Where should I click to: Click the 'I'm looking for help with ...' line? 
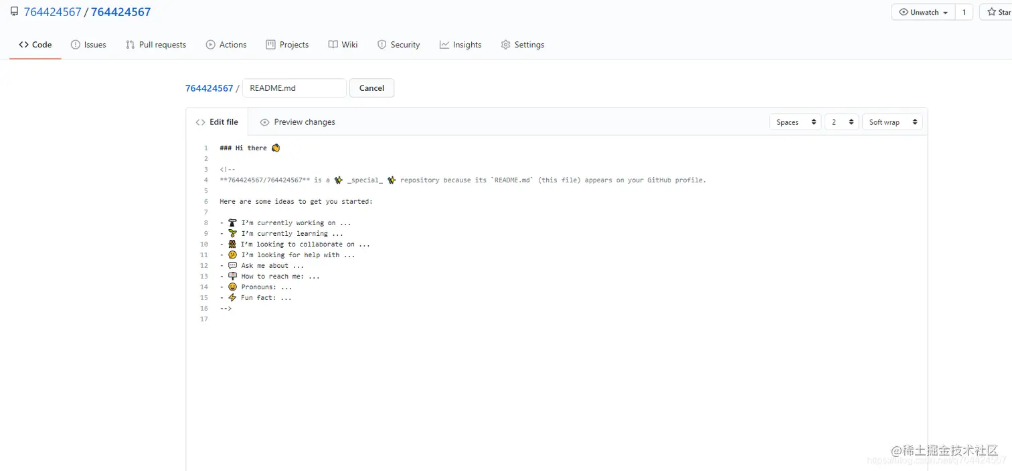(287, 255)
